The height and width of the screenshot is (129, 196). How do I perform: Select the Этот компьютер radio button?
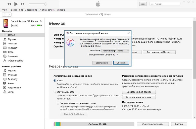tap(55, 92)
